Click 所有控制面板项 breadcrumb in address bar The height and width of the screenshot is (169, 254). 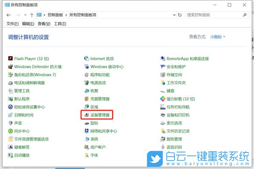[83, 15]
